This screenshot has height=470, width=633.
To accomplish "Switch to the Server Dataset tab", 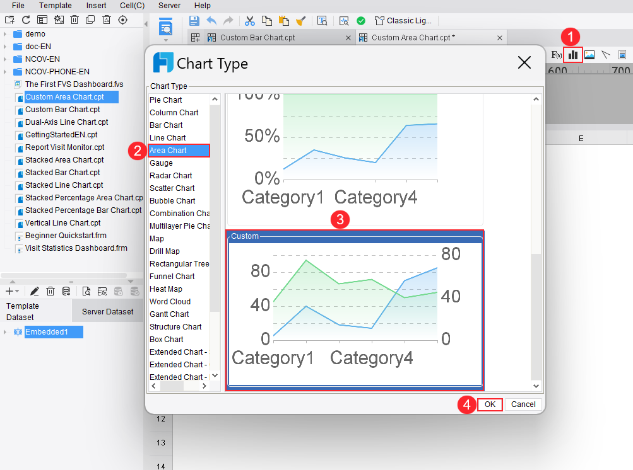I will pos(107,312).
